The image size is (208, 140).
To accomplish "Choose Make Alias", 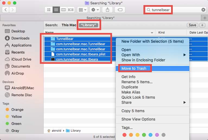I will click(152, 92).
